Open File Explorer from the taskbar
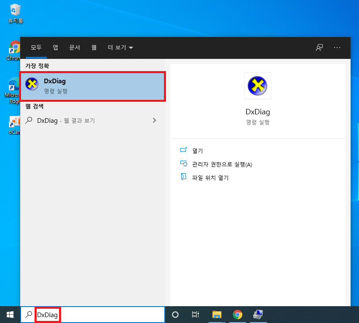 pyautogui.click(x=217, y=315)
